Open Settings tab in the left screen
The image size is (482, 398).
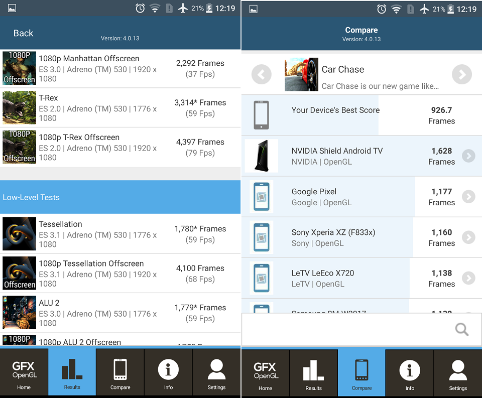coord(216,372)
